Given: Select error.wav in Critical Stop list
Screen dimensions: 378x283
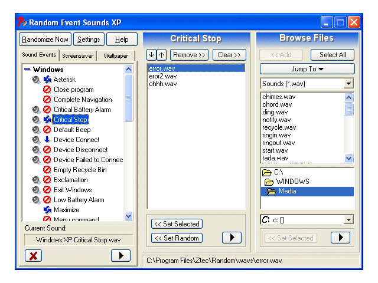Looking at the screenshot, I should pyautogui.click(x=196, y=68).
